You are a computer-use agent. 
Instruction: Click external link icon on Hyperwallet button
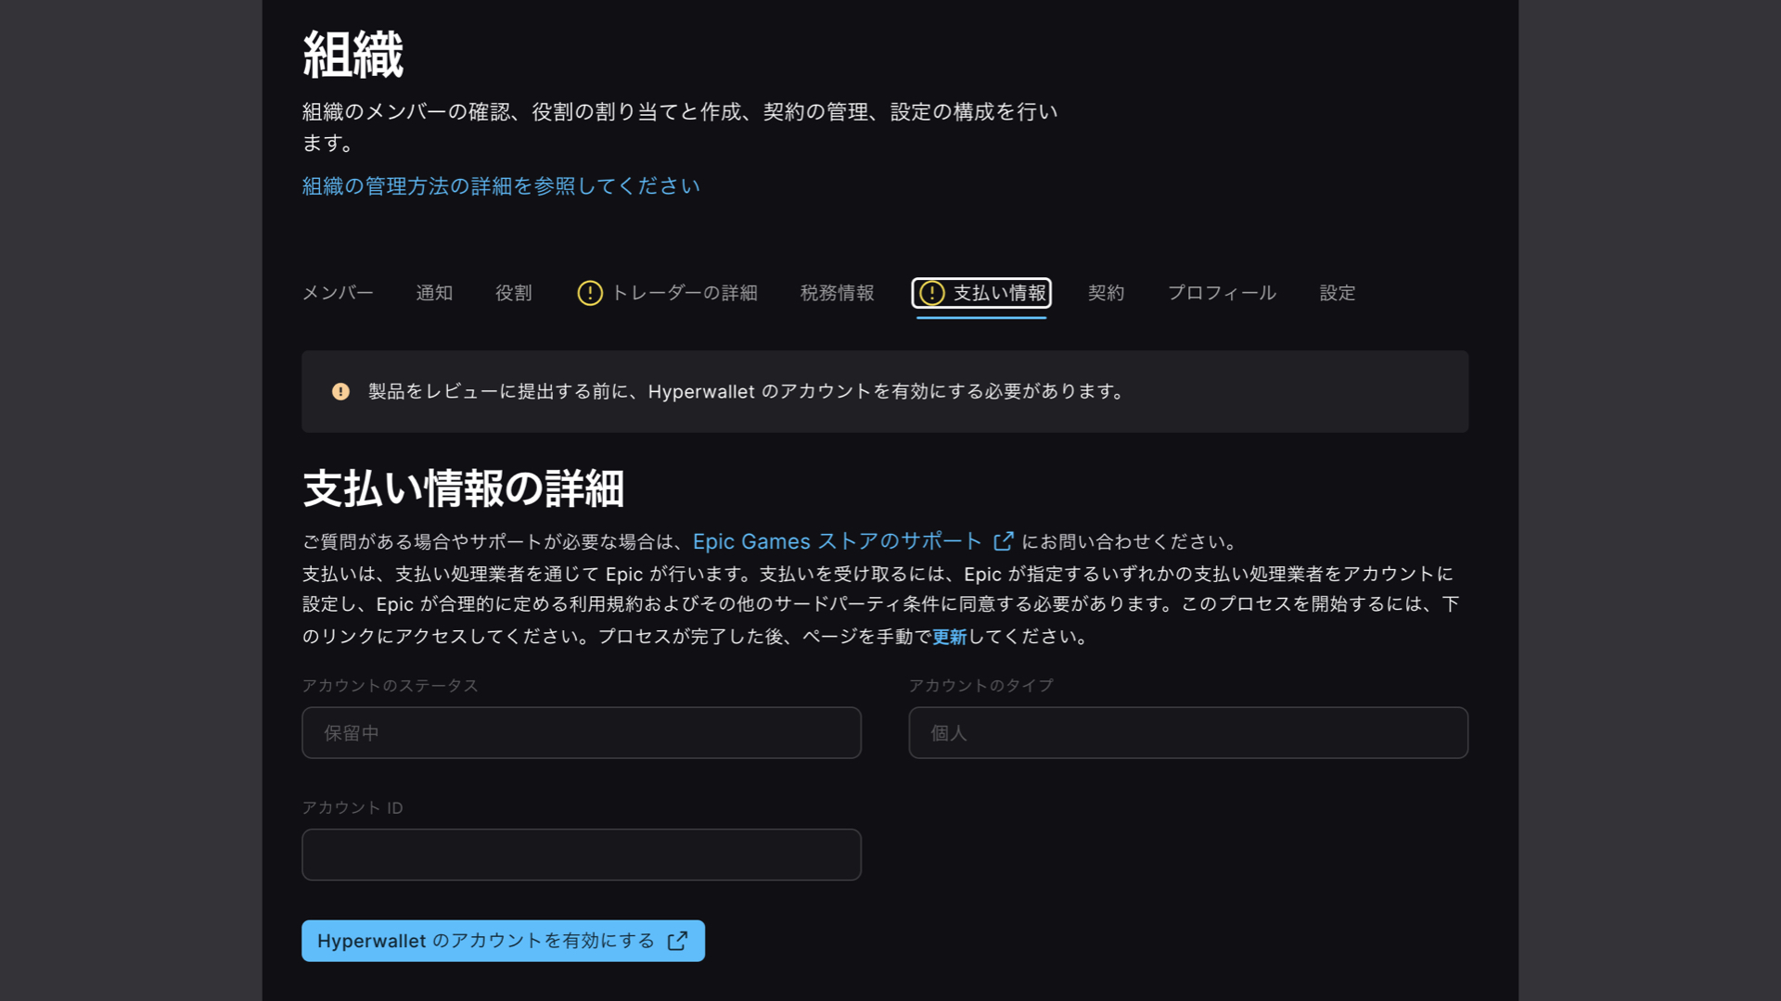pyautogui.click(x=677, y=941)
